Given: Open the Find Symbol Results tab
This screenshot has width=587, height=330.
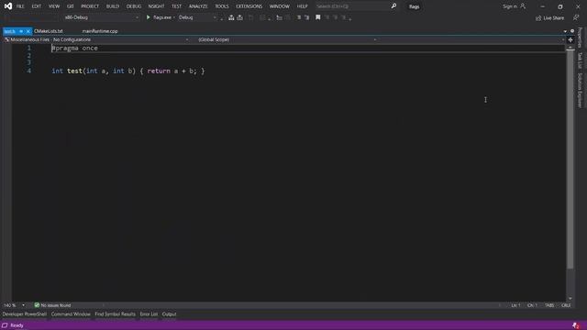Looking at the screenshot, I should click(115, 314).
